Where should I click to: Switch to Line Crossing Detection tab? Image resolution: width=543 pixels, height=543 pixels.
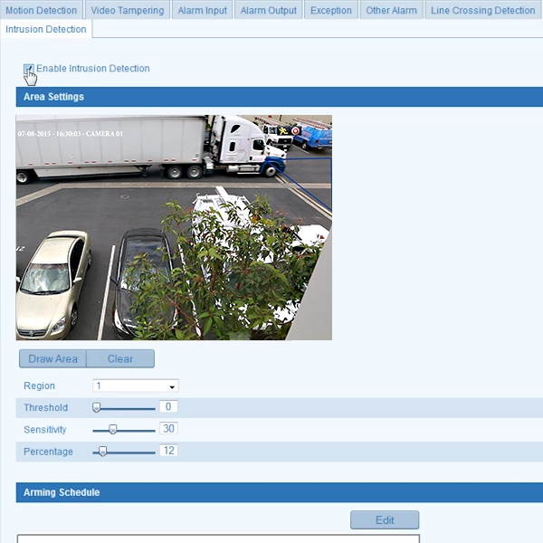pyautogui.click(x=482, y=11)
